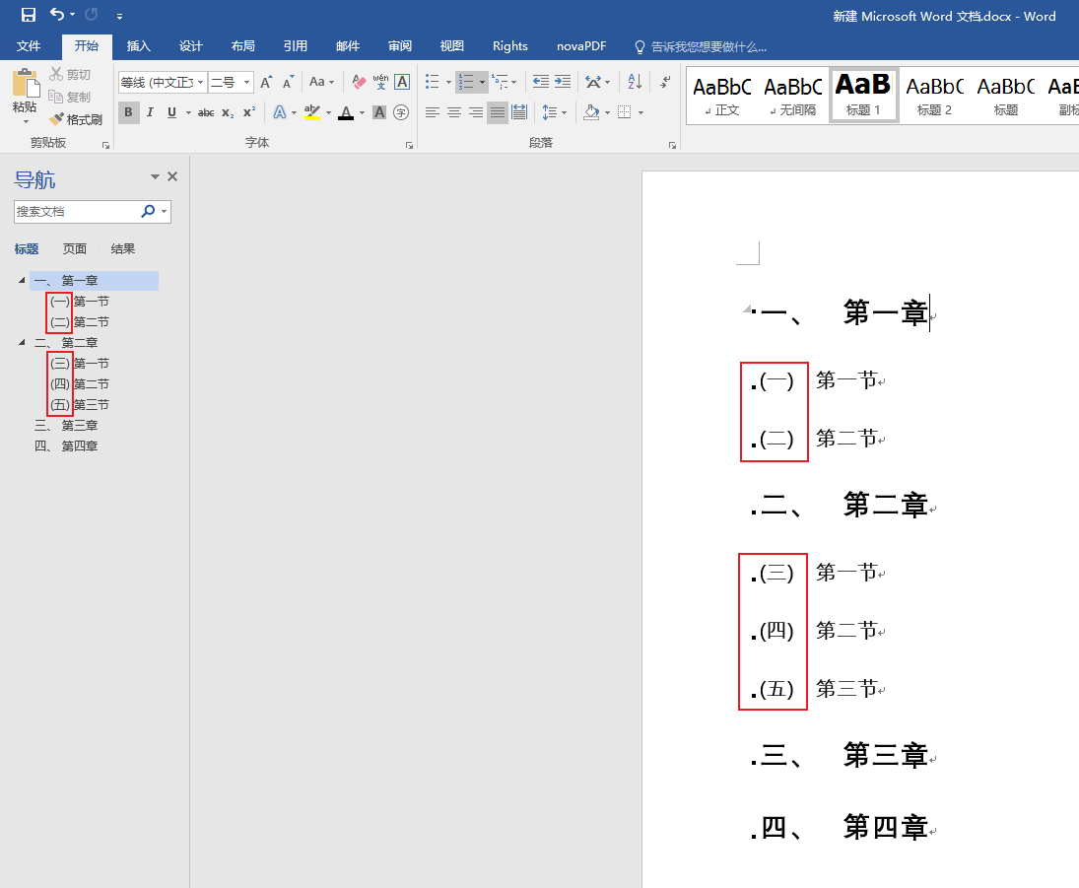This screenshot has height=888, width=1079.
Task: Apply the font color swatch
Action: [x=346, y=112]
